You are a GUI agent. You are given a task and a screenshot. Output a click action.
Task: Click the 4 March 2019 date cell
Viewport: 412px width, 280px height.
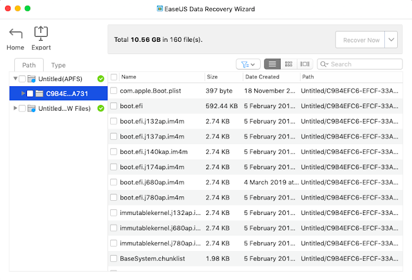pyautogui.click(x=271, y=182)
